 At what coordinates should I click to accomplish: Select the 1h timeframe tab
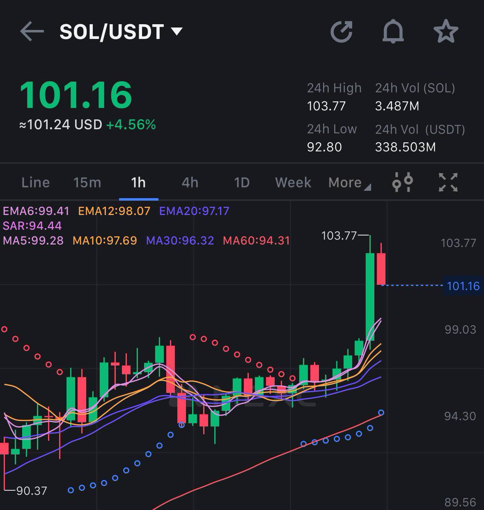[139, 183]
